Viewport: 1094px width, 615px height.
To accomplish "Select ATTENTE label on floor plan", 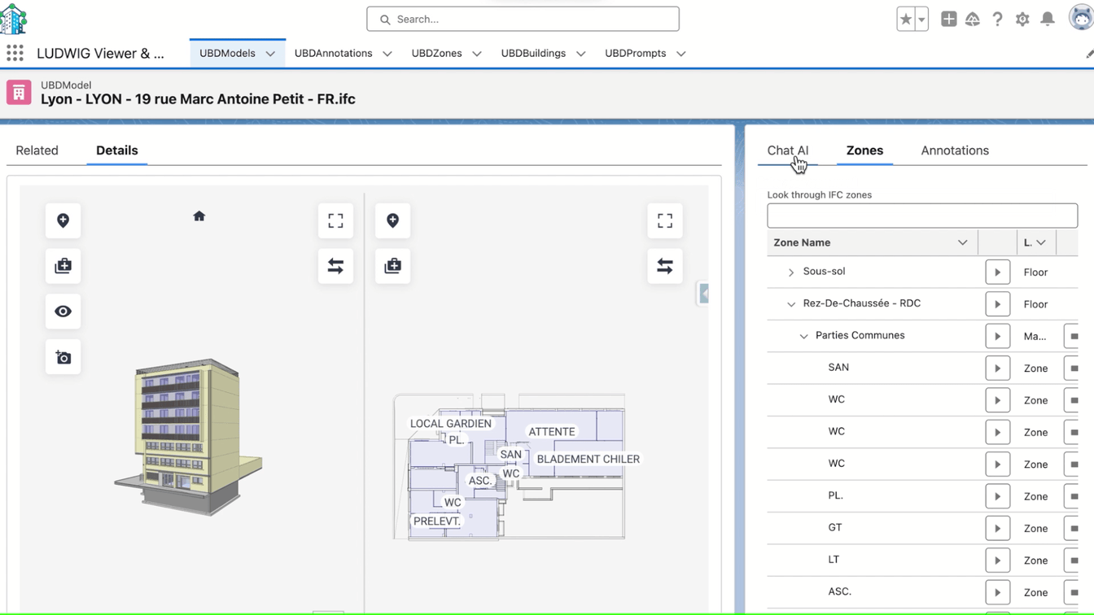I will click(552, 432).
